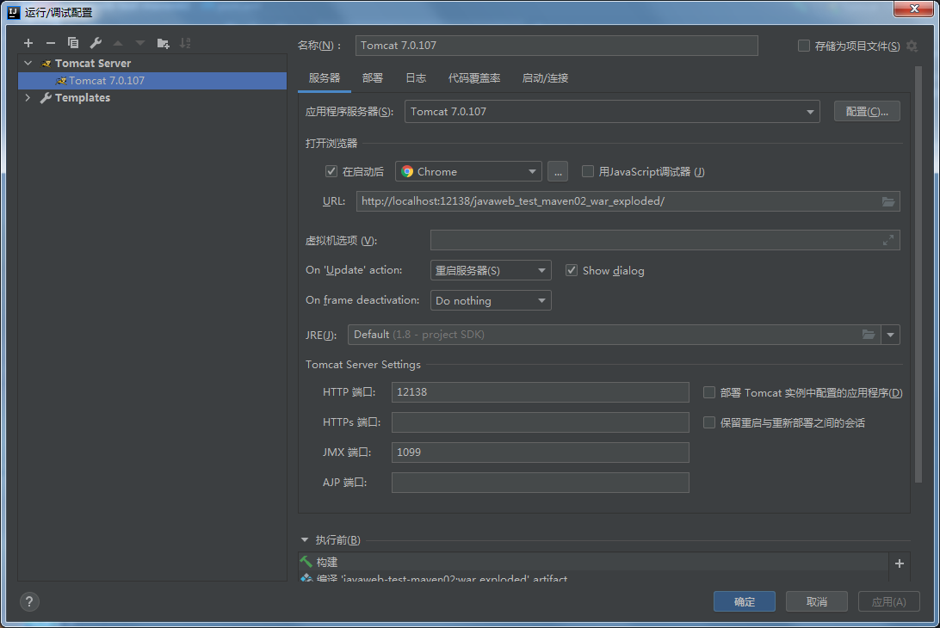
Task: Click the HTTPs 端口 input field
Action: pos(540,422)
